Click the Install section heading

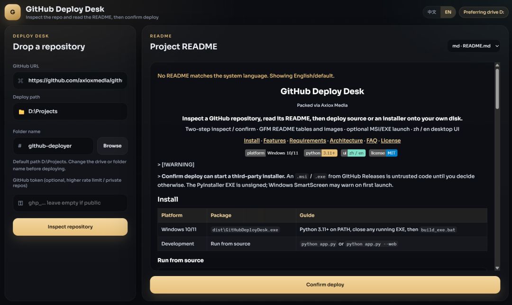pyautogui.click(x=168, y=200)
